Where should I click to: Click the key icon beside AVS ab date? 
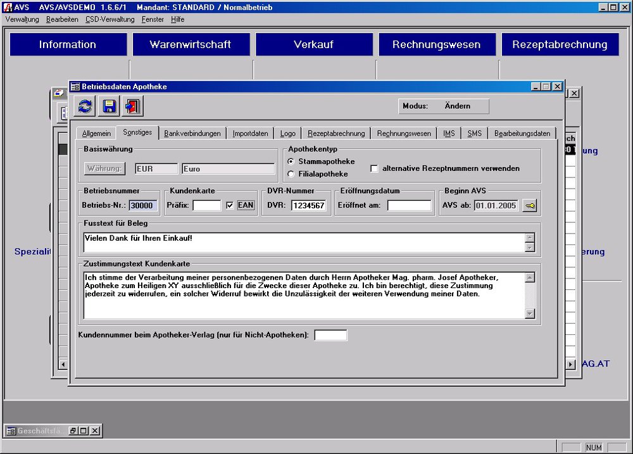(529, 205)
